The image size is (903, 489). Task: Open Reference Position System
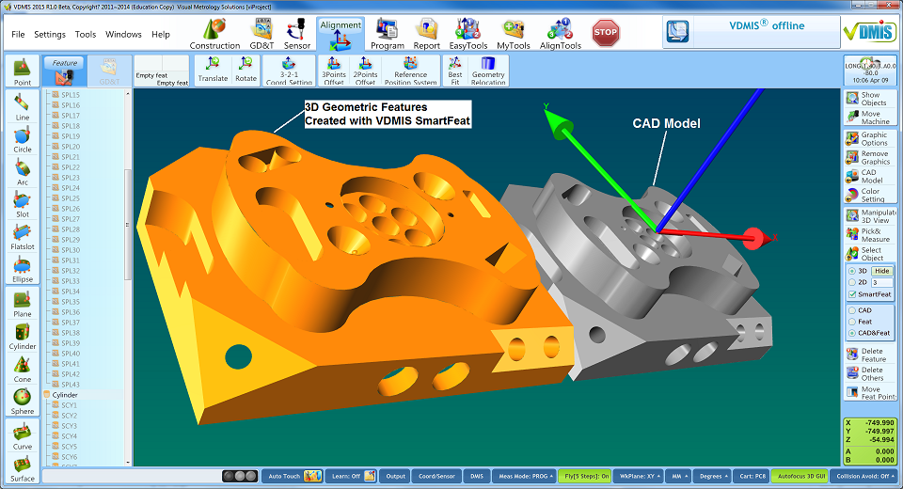click(x=411, y=71)
